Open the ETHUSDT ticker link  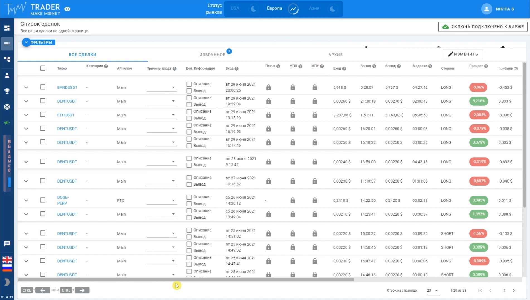click(x=66, y=115)
